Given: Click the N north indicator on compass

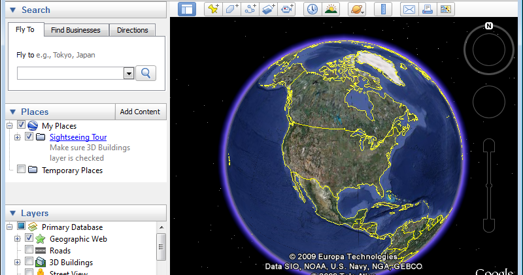Looking at the screenshot, I should (489, 26).
